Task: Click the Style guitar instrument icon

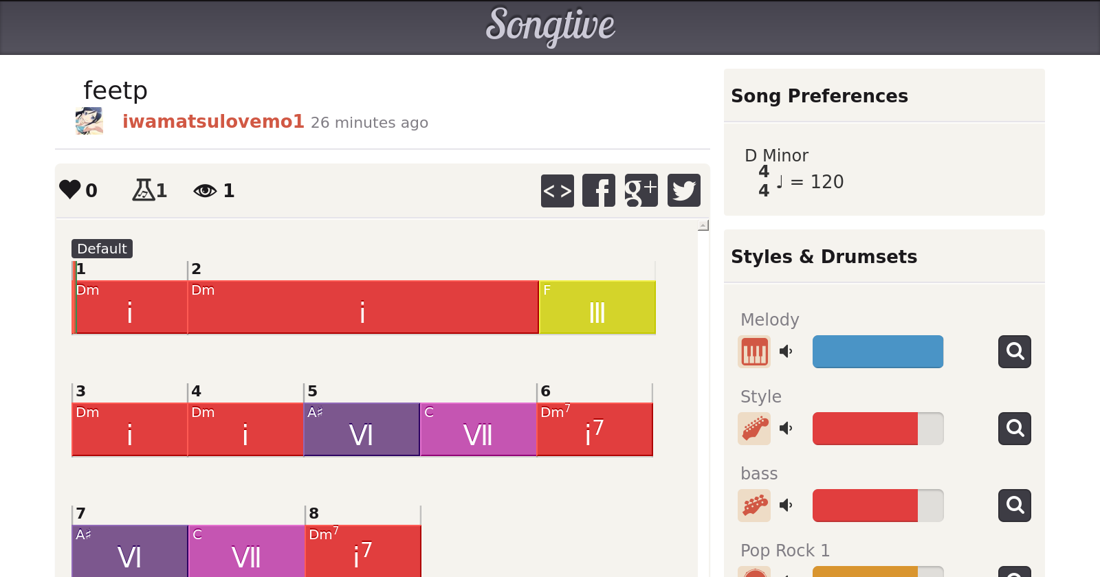Action: (754, 429)
